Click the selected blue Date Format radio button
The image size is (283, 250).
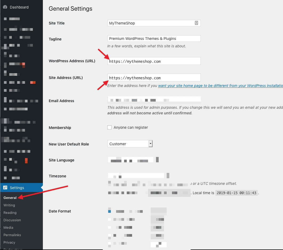(109, 211)
